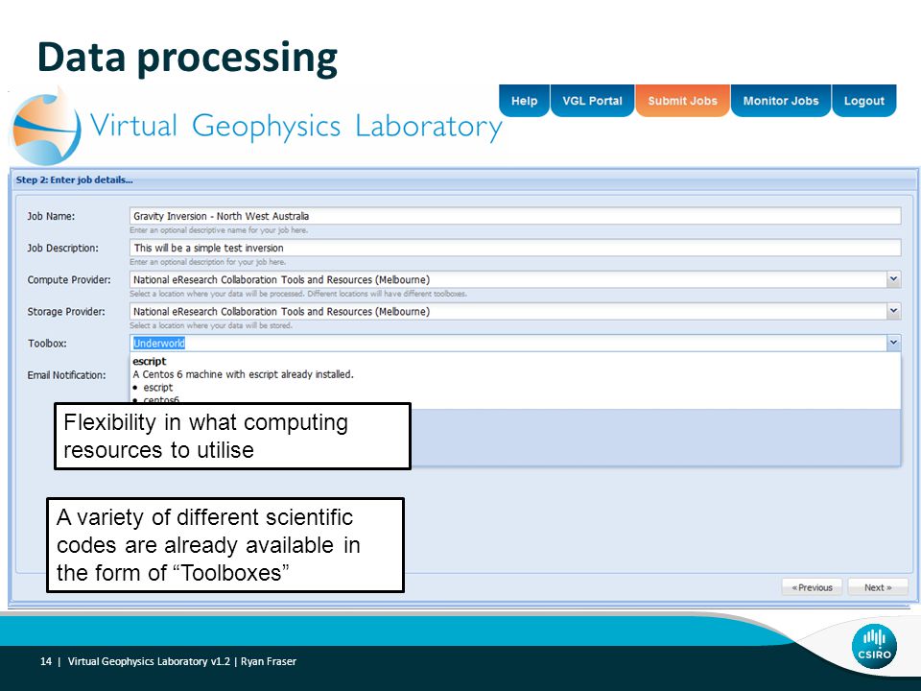Edit the Job Name input field
921x691 pixels.
coord(515,216)
